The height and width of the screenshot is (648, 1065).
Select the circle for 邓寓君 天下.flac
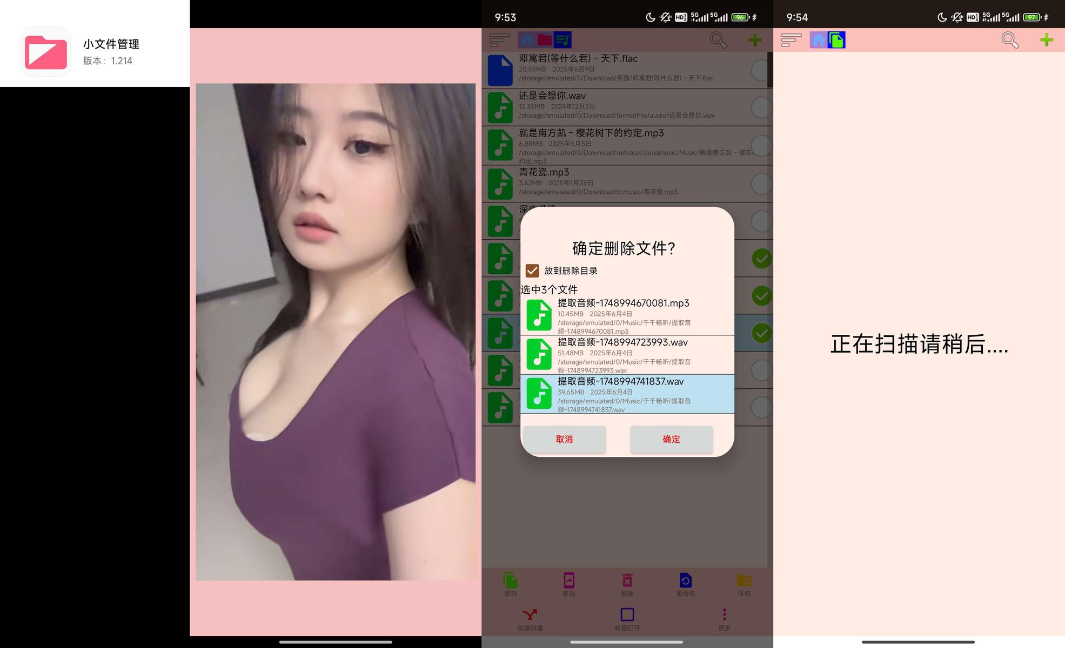pyautogui.click(x=761, y=70)
